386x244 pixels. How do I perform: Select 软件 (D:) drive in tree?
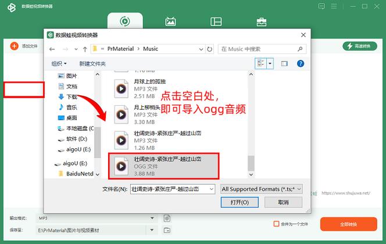point(72,139)
